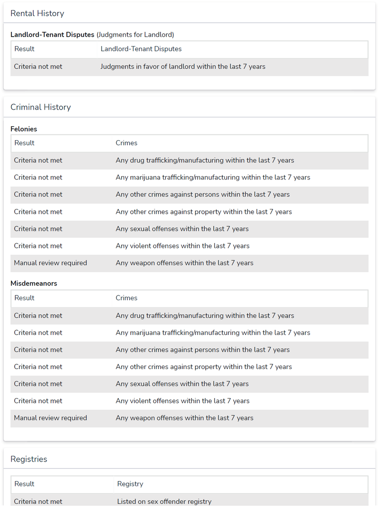The width and height of the screenshot is (380, 513).
Task: Select Felonies sexual offenses row
Action: (x=190, y=229)
